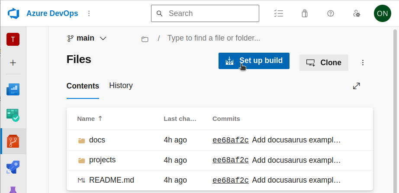Click '4h ago' in the docs row
The image size is (399, 193).
pyautogui.click(x=175, y=140)
